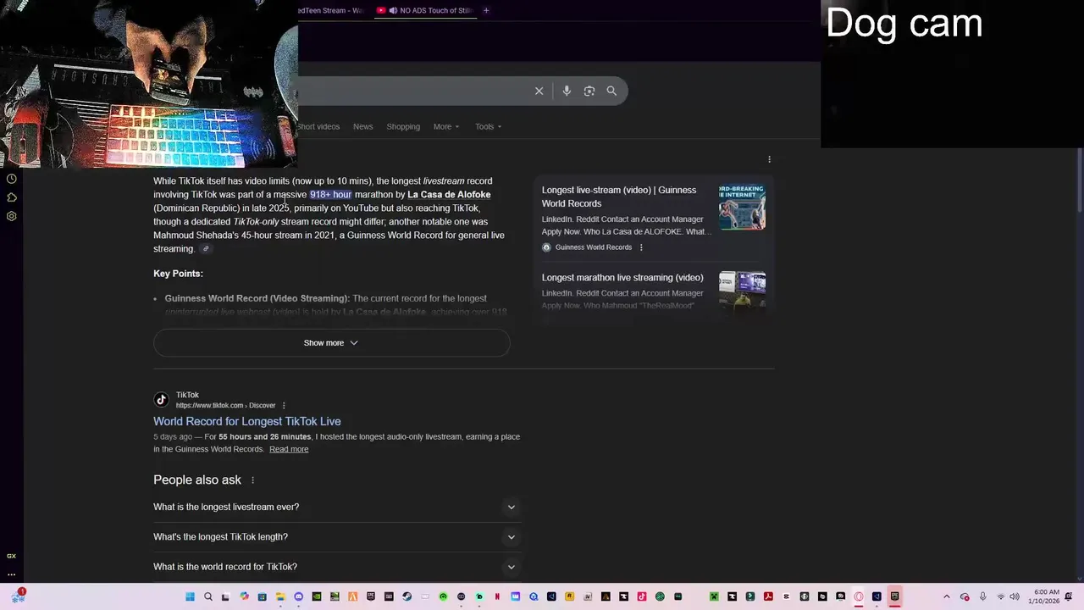1084x610 pixels.
Task: Click the Guinness World Records source label
Action: pos(594,247)
